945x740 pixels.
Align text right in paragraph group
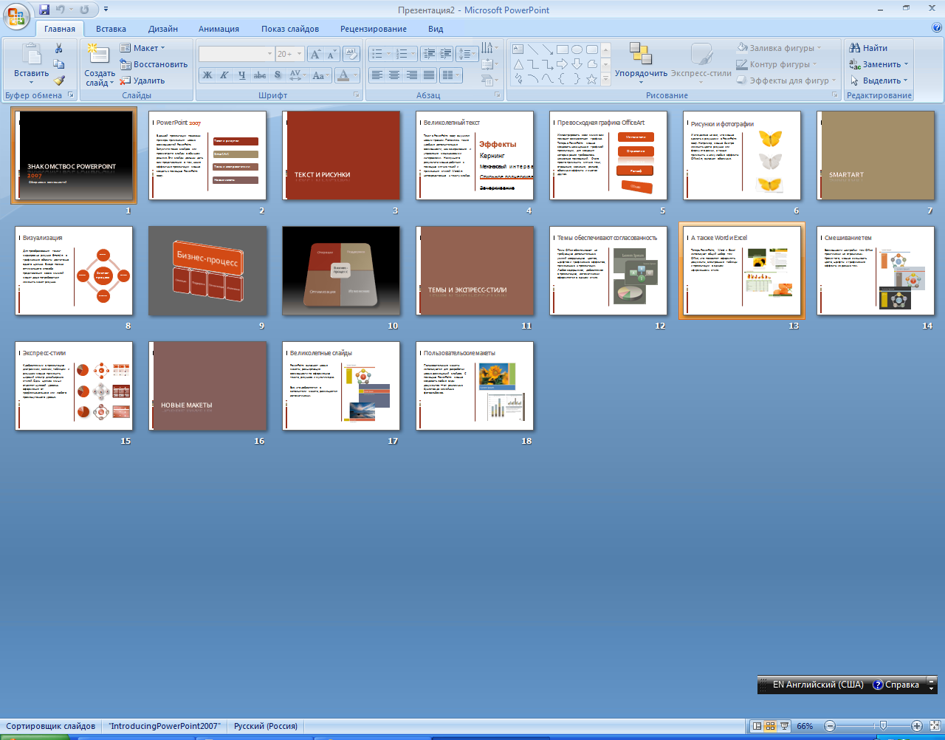(x=412, y=75)
